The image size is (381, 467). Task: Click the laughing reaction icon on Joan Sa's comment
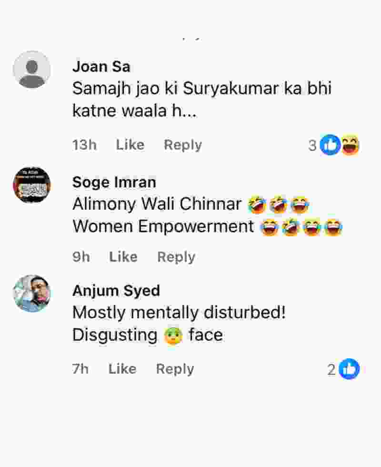click(x=350, y=145)
